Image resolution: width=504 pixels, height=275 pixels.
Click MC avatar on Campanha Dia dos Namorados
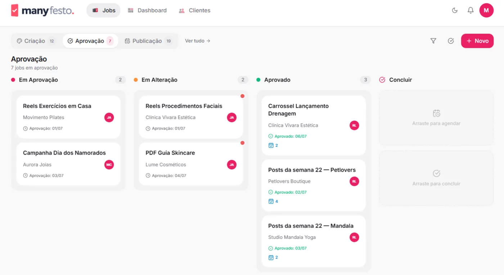pyautogui.click(x=109, y=164)
